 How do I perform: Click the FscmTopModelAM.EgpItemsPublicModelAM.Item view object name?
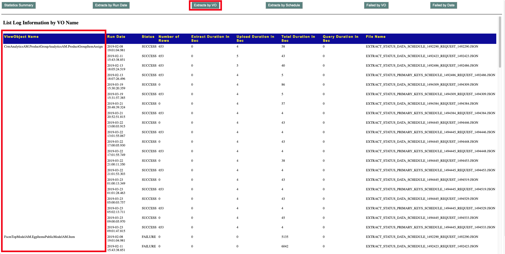(x=39, y=237)
